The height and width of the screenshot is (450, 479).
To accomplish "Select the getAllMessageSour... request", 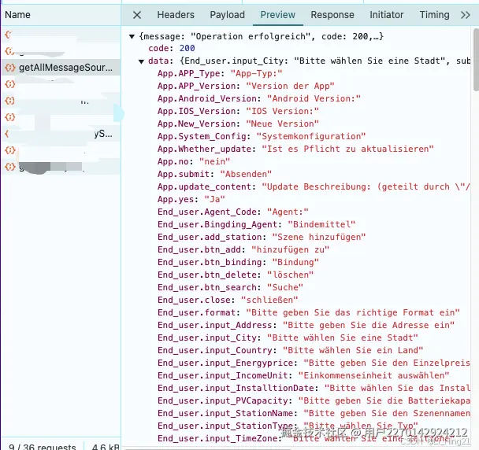I will pyautogui.click(x=61, y=67).
